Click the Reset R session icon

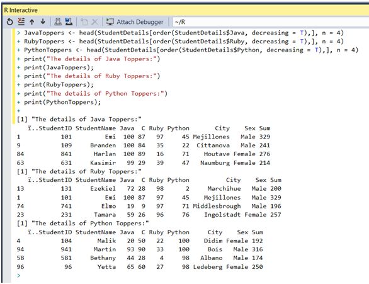9,22
